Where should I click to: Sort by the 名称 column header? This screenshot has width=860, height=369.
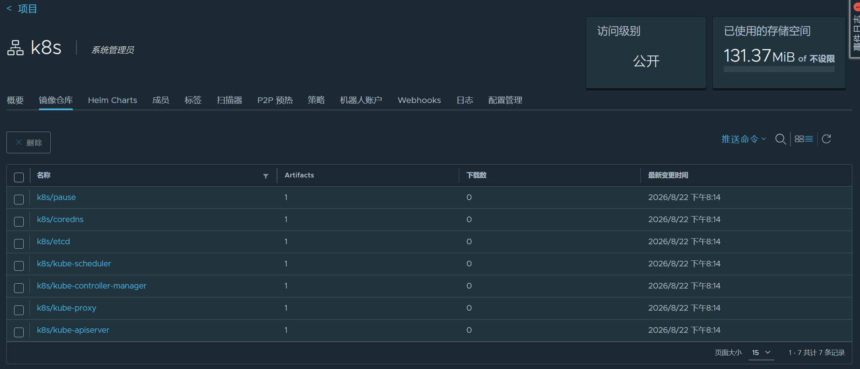[x=44, y=175]
